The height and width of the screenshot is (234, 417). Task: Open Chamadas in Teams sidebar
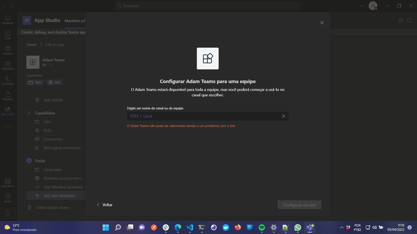pos(8,81)
